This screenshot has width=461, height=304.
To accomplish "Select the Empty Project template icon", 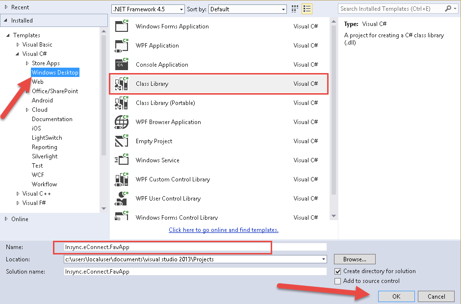I will pos(121,141).
